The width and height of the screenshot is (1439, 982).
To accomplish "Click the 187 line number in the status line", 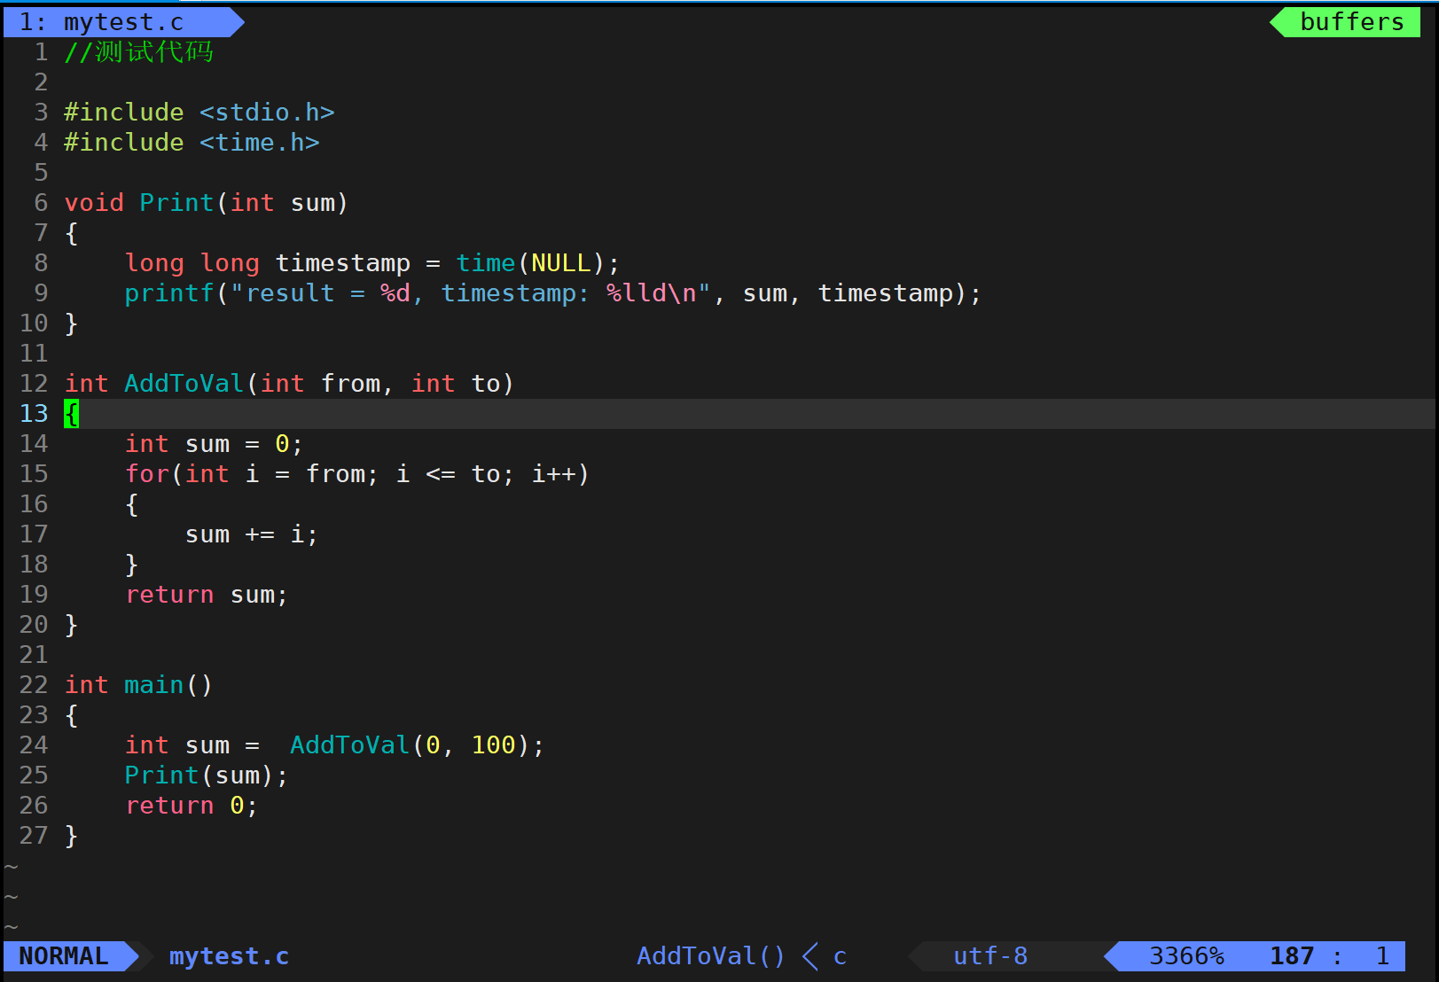I will click(x=1292, y=956).
